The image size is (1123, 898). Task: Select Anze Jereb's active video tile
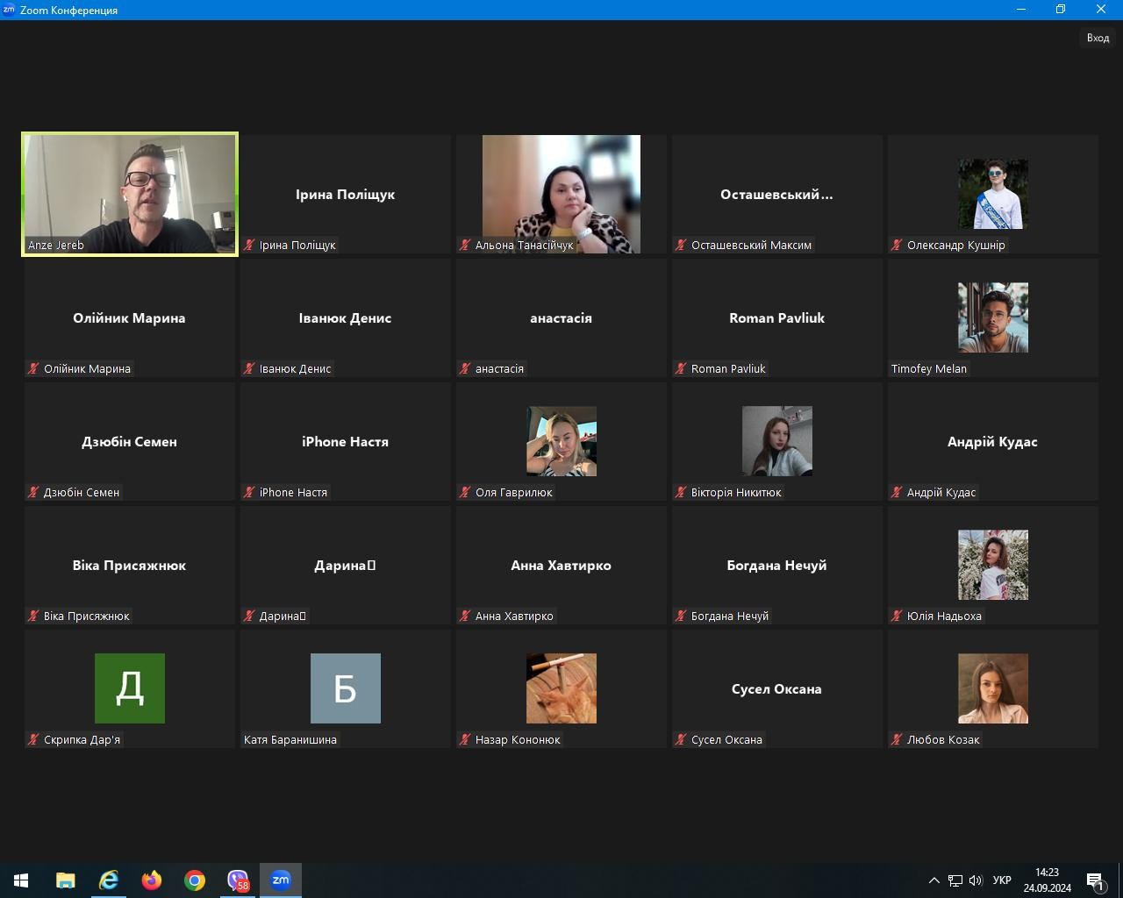click(130, 194)
